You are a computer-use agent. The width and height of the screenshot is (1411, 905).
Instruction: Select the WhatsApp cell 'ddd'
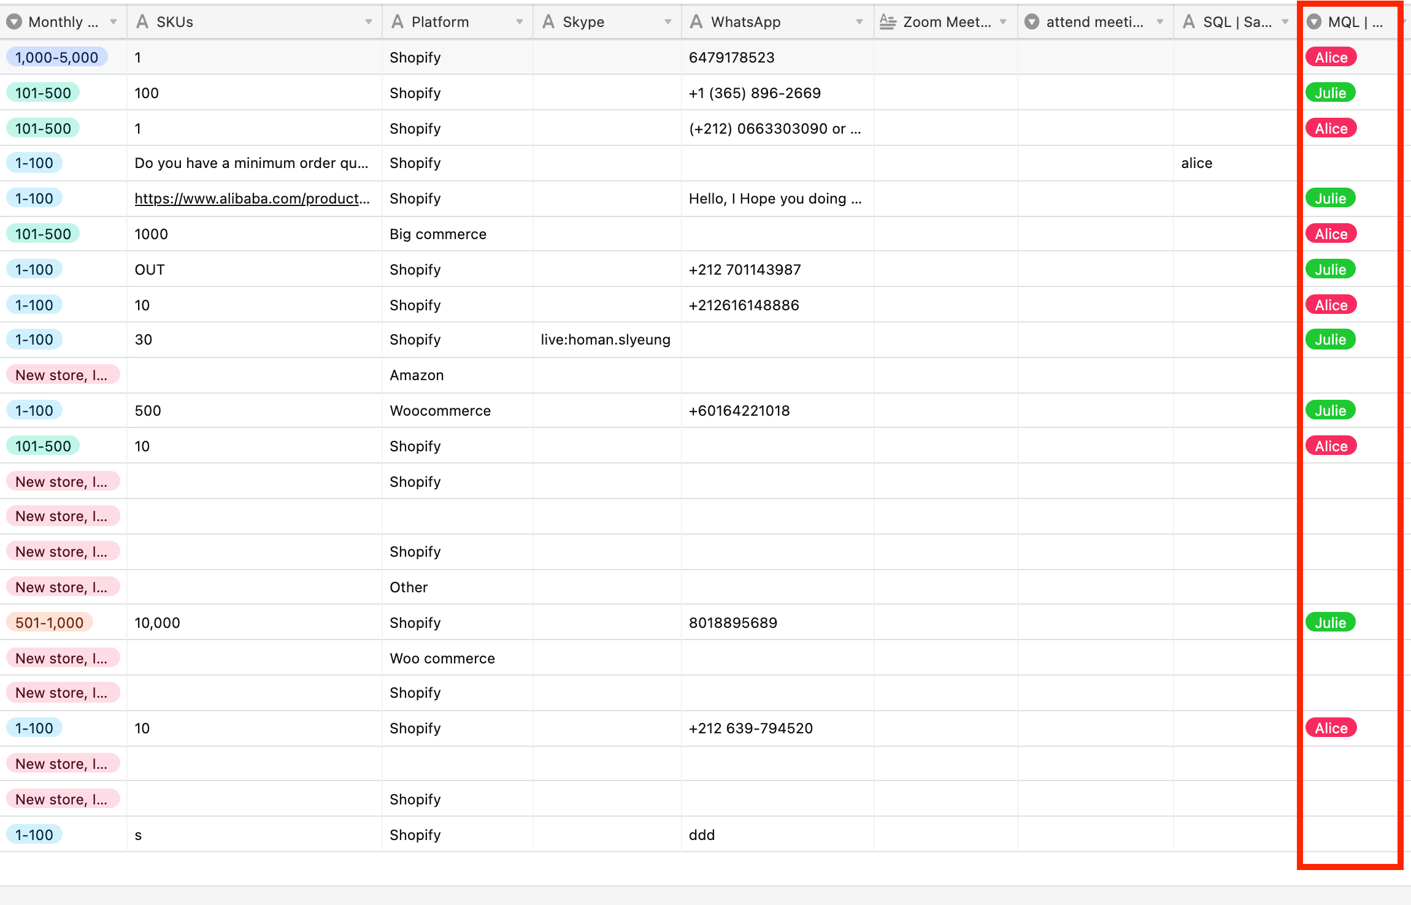(x=777, y=835)
